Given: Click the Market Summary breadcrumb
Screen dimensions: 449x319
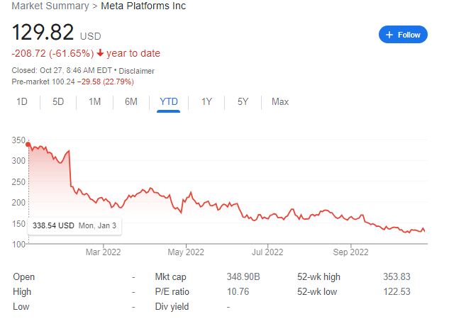Looking at the screenshot, I should pyautogui.click(x=43, y=6).
